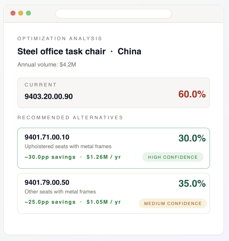The image size is (229, 241).
Task: Click the -30.0pp savings $1.26M text
Action: pos(73,157)
